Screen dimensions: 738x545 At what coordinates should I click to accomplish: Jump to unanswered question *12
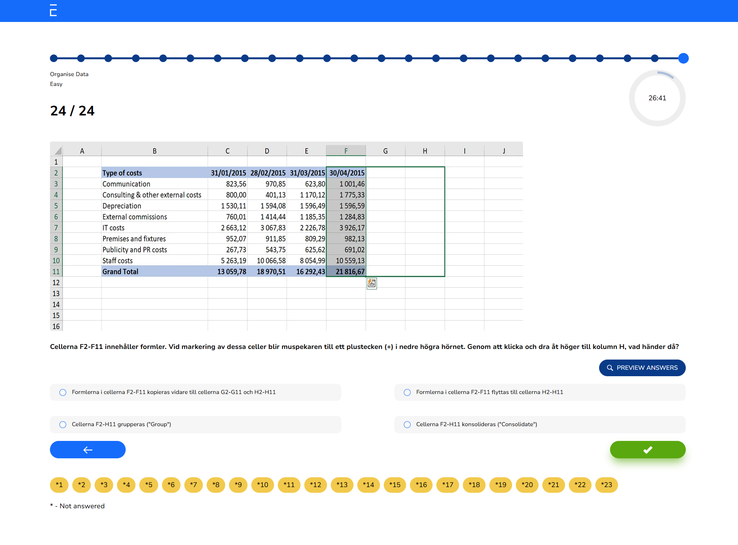315,485
